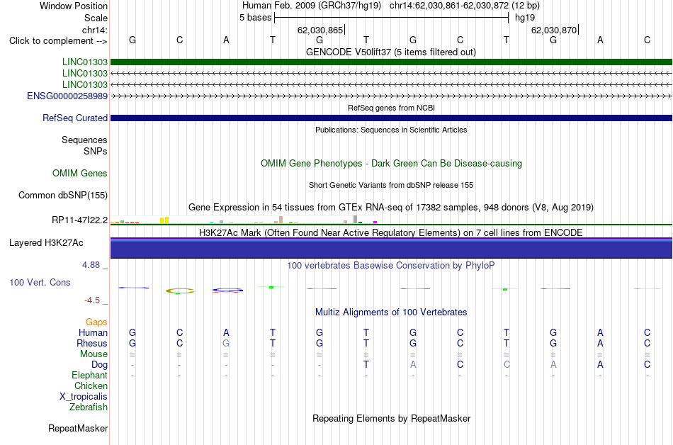
Task: Open the 'RefSeq genes from NCBI' track title
Action: click(x=391, y=108)
